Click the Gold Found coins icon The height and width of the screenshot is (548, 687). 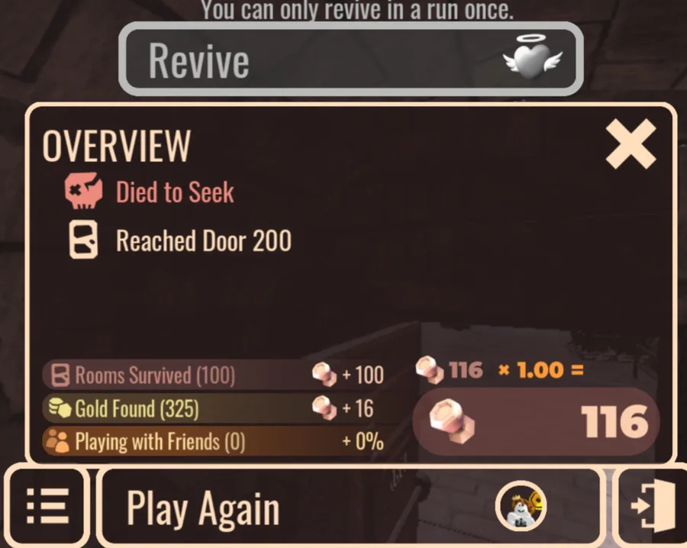tap(60, 408)
